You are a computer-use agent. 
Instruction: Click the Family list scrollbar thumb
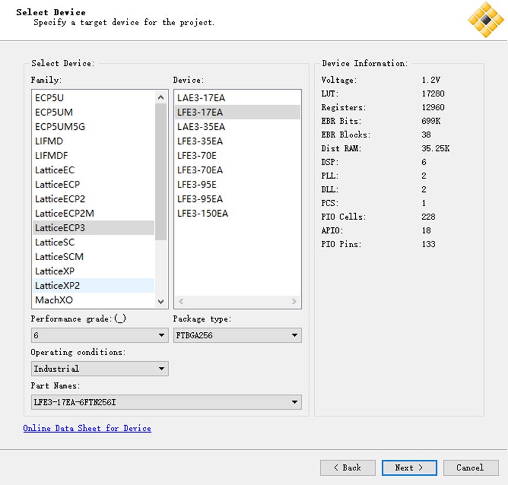click(161, 171)
